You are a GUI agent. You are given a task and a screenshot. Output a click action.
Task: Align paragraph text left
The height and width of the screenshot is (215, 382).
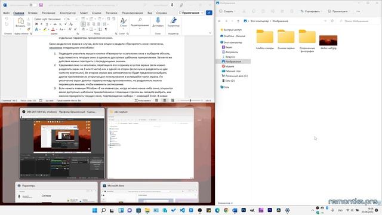pyautogui.click(x=83, y=24)
